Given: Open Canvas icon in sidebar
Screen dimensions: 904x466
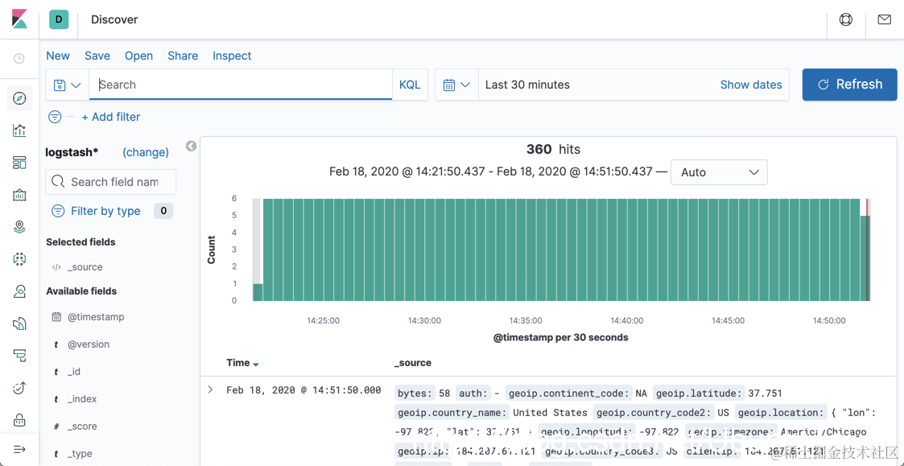Looking at the screenshot, I should [19, 195].
